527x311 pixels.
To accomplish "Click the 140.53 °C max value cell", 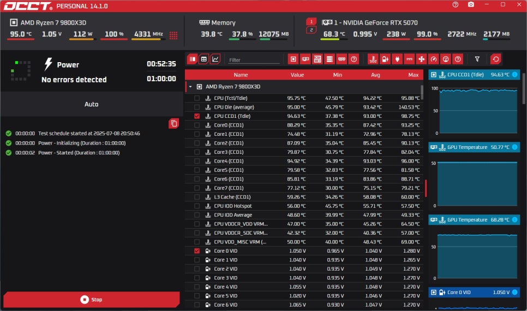I will point(409,107).
